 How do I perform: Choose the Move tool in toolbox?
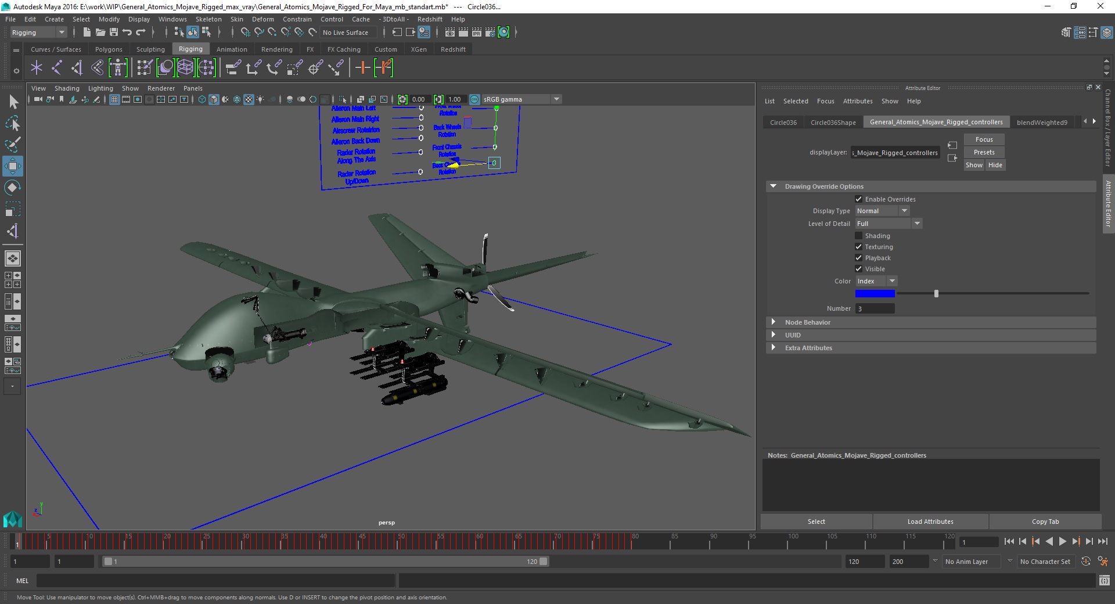tap(13, 166)
